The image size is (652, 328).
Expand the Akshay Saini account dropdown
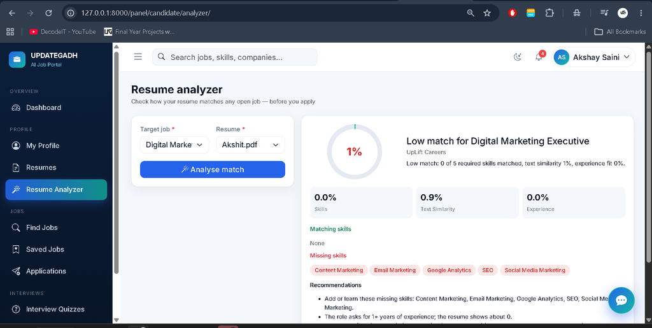point(593,57)
